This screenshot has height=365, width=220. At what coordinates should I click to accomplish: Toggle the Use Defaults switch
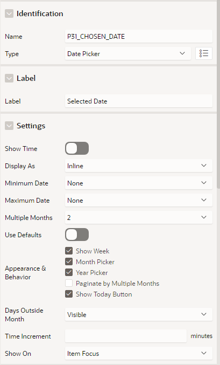tap(77, 235)
